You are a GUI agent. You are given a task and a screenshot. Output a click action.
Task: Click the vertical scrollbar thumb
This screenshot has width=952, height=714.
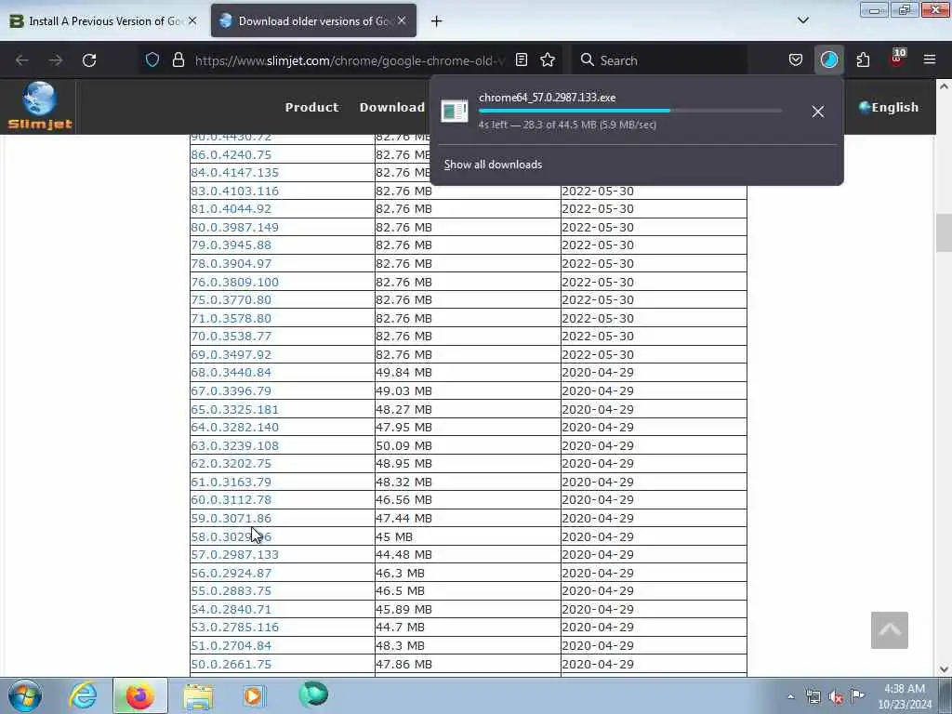pos(944,232)
